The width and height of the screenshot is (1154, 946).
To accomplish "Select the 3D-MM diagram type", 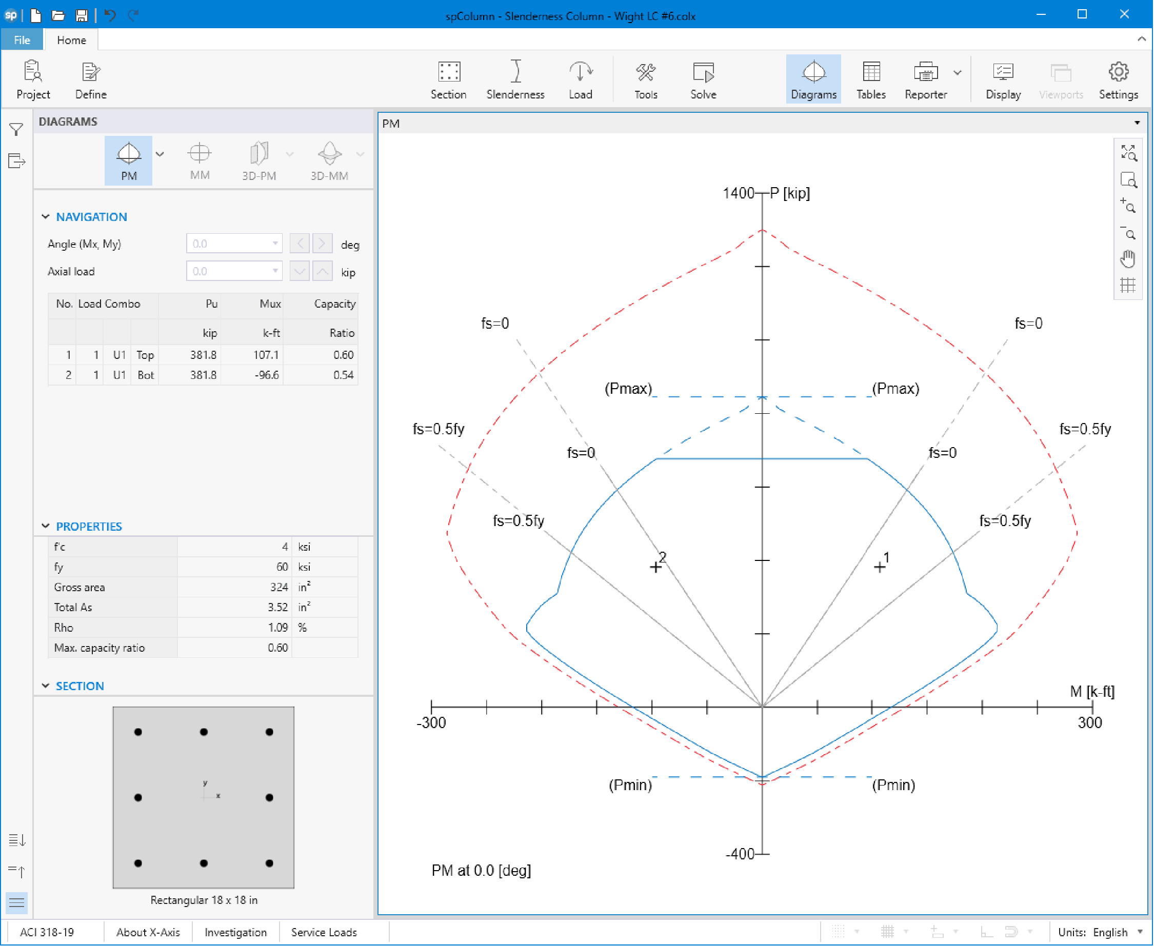I will point(329,161).
